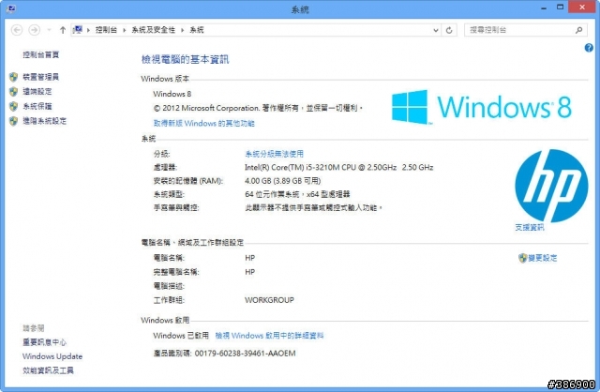Expand chevron after 系統及安全性 breadcrumb
The image size is (600, 392).
click(182, 30)
